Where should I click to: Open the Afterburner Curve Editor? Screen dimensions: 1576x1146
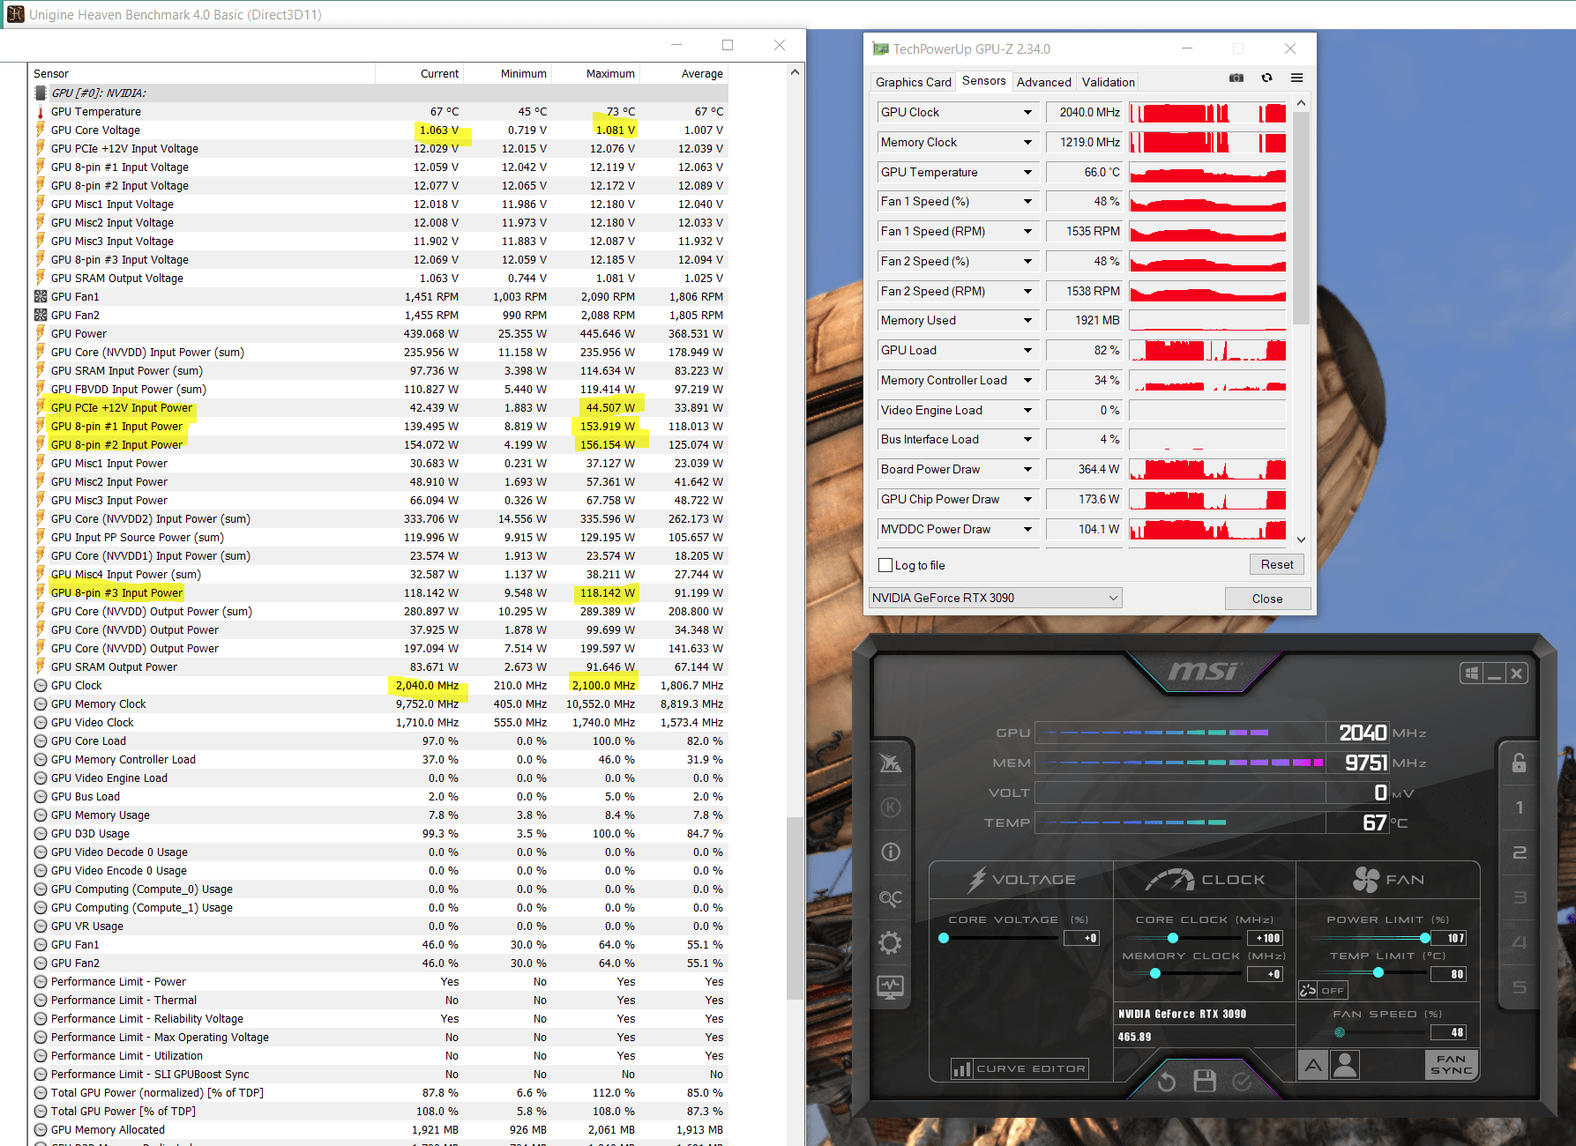(1020, 1069)
